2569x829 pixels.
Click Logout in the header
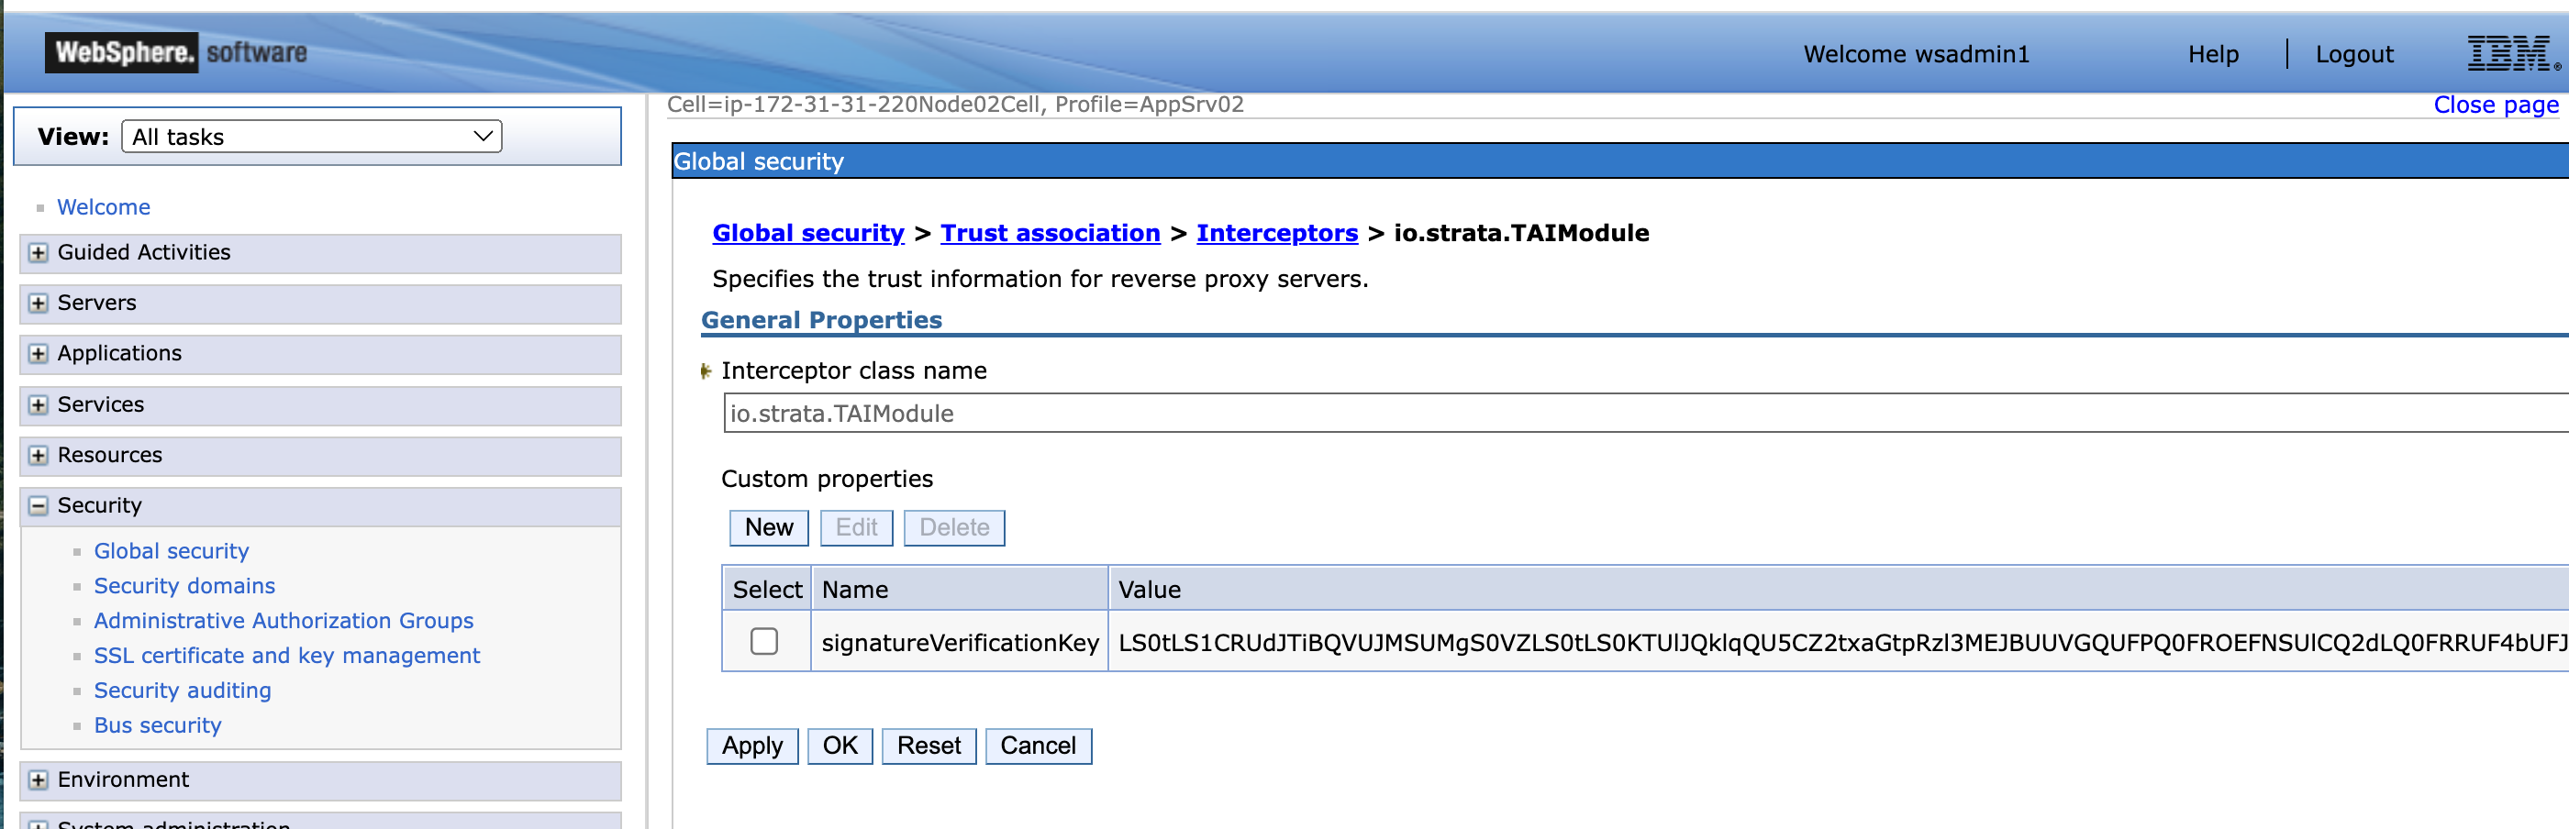coord(2353,55)
